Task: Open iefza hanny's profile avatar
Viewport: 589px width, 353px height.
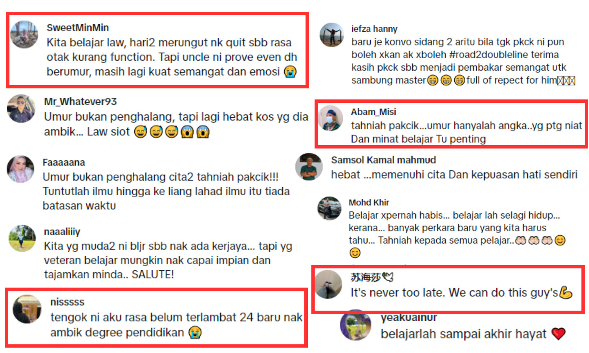Action: (x=332, y=35)
